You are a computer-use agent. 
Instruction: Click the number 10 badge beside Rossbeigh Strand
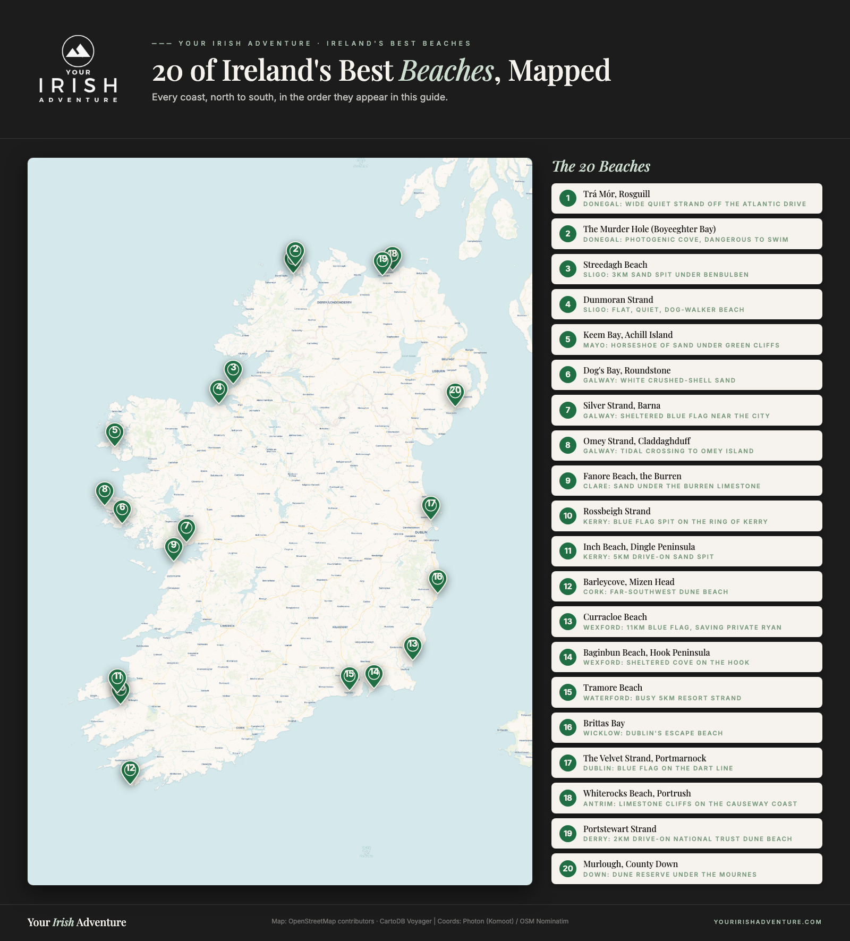(568, 516)
